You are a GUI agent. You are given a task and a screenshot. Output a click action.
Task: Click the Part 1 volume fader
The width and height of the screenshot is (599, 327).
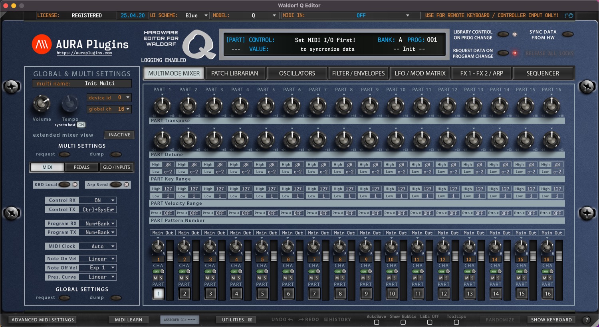click(170, 256)
